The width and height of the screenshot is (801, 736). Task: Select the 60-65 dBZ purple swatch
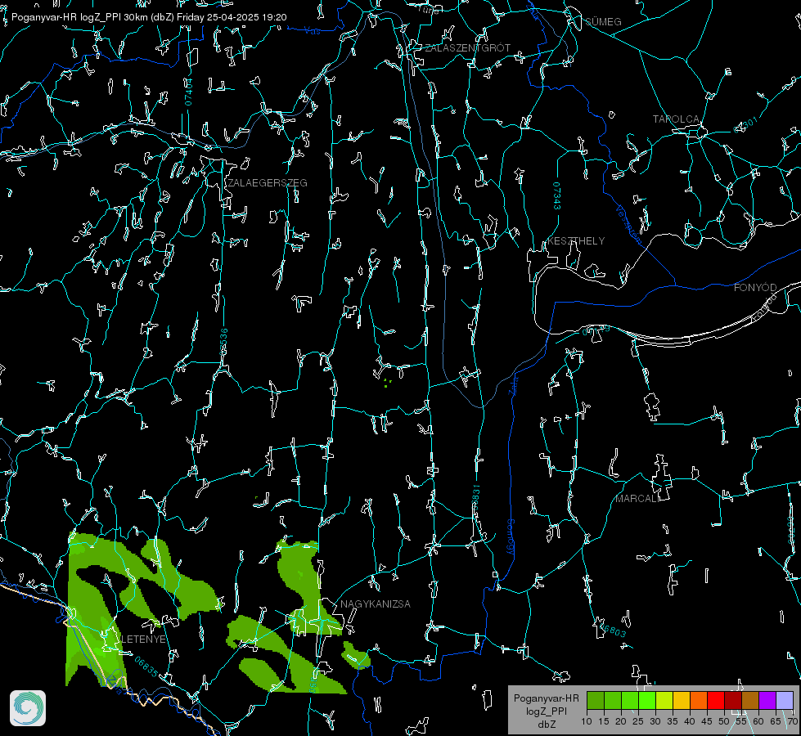point(767,700)
